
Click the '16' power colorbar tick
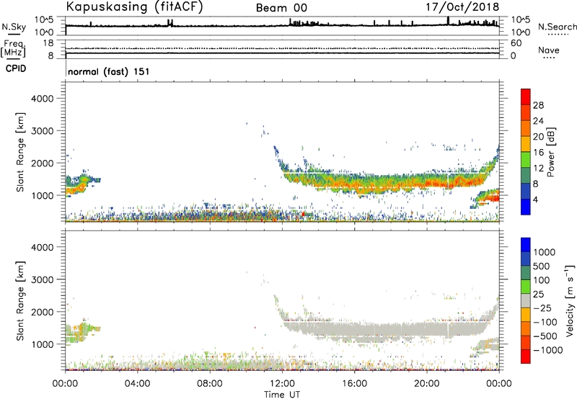(538, 153)
